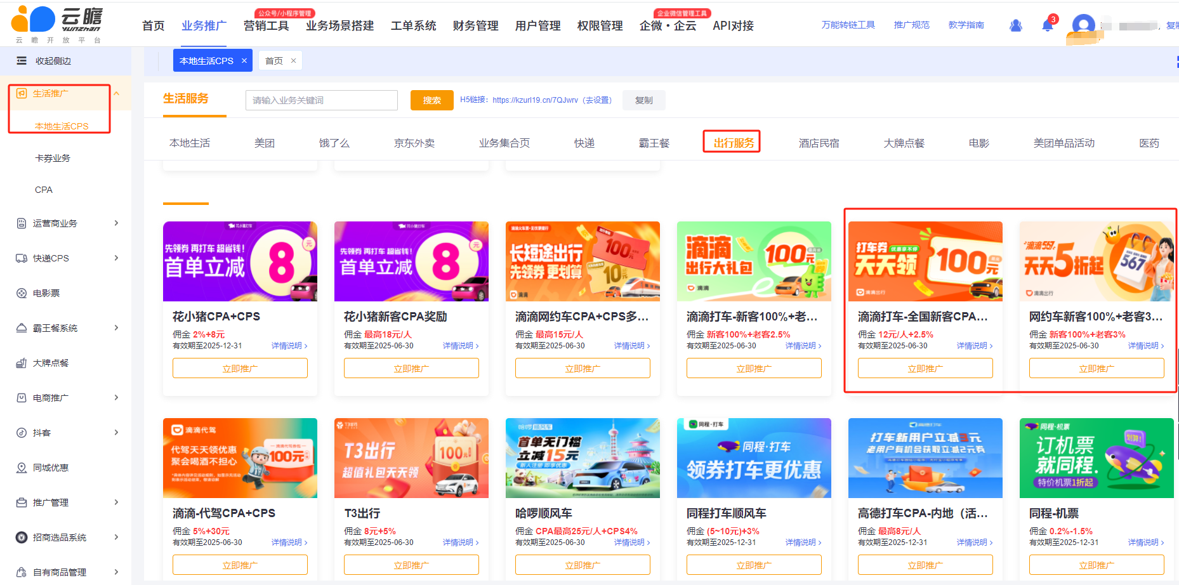Click the 网约车新客100%+老客3 title
The image size is (1179, 585).
click(x=1096, y=316)
